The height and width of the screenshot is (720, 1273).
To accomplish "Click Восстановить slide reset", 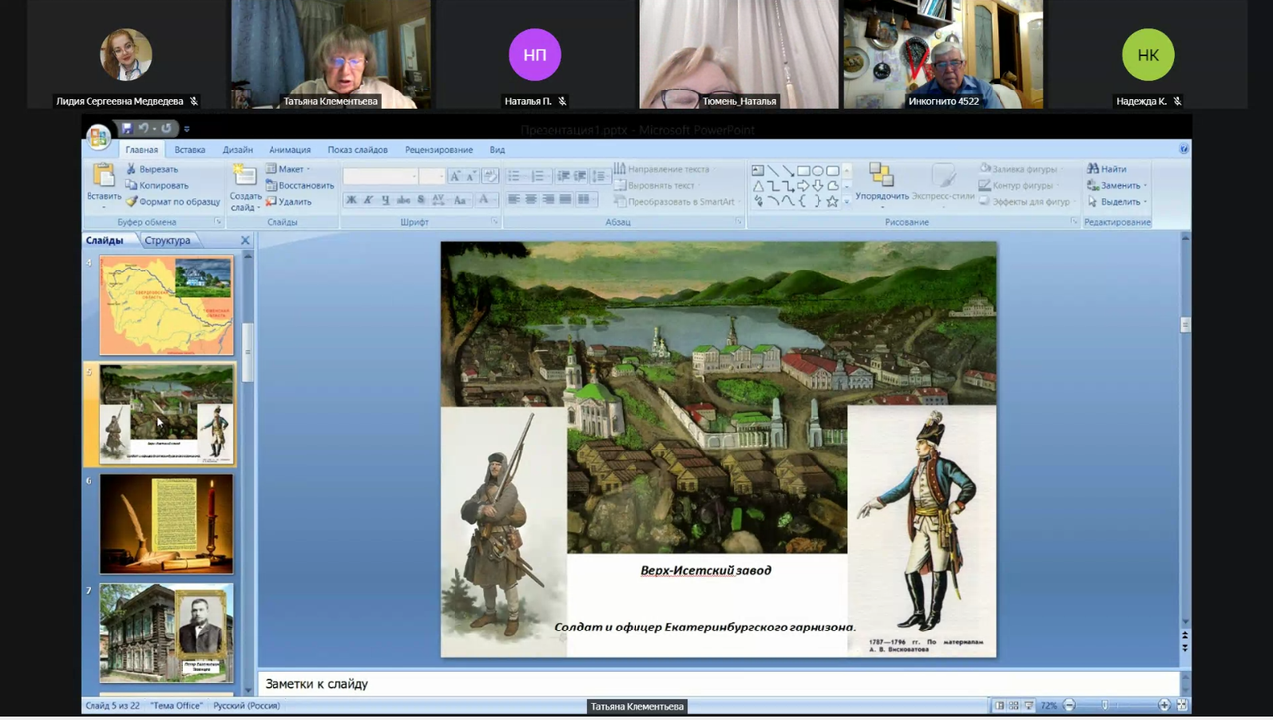I will coord(300,185).
